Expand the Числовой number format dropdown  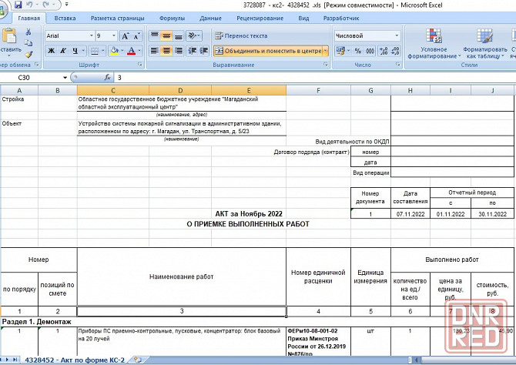pyautogui.click(x=397, y=35)
